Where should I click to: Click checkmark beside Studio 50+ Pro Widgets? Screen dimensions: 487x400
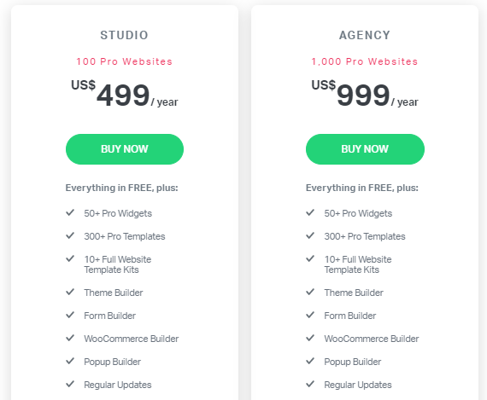(70, 212)
